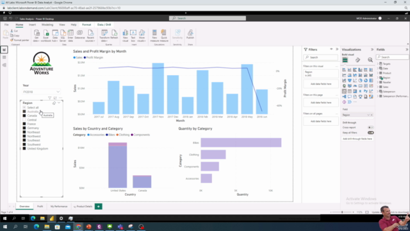Click the Format painter tool
410x231 pixels.
[x=20, y=40]
